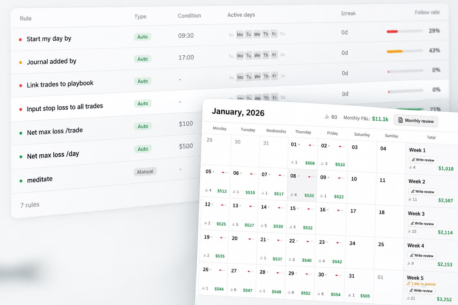Click the Auto tag for Start my day by
Image resolution: width=458 pixels, height=305 pixels.
tap(143, 37)
